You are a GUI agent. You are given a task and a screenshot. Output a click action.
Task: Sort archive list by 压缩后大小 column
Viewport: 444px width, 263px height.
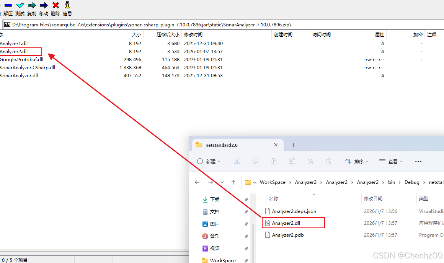tap(168, 35)
